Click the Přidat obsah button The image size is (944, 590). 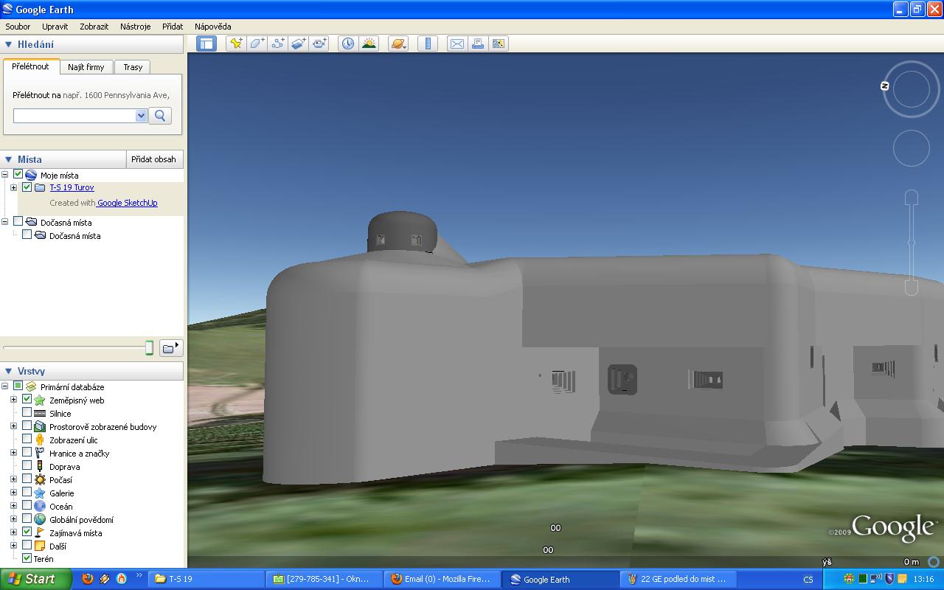pyautogui.click(x=153, y=159)
